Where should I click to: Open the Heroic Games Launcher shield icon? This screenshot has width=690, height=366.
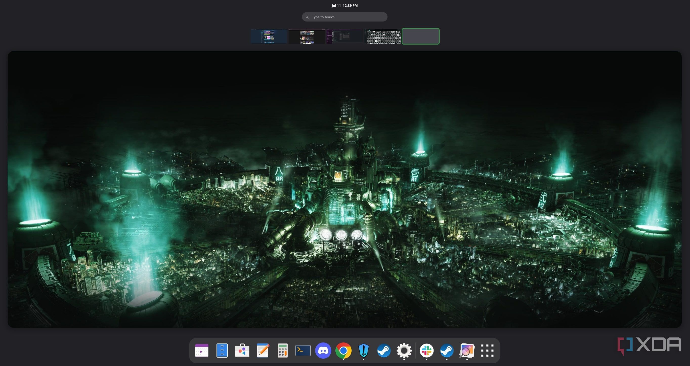pyautogui.click(x=363, y=351)
